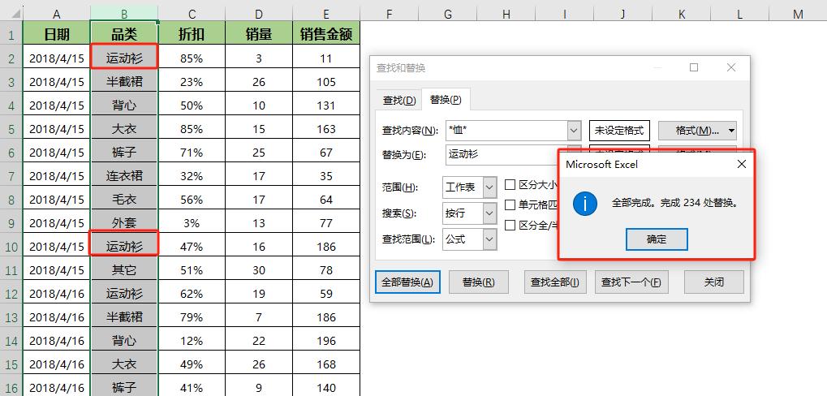Select the 半截裙 cell in row 3

click(x=124, y=81)
